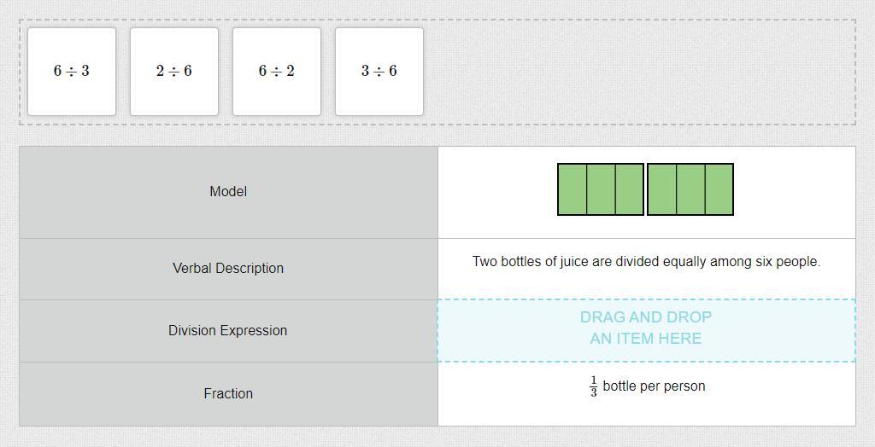Click the Fraction row label
The image size is (875, 447).
click(x=228, y=393)
